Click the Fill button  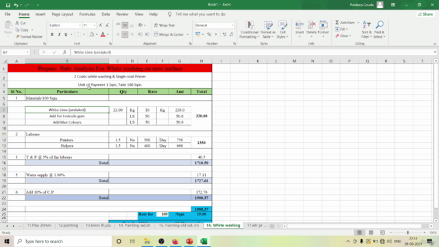(342, 29)
